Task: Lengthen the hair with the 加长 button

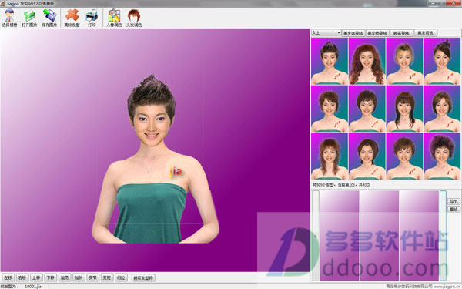Action: pyautogui.click(x=79, y=277)
